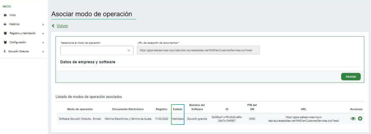Click the URL de recepción de documentos field

point(198,50)
